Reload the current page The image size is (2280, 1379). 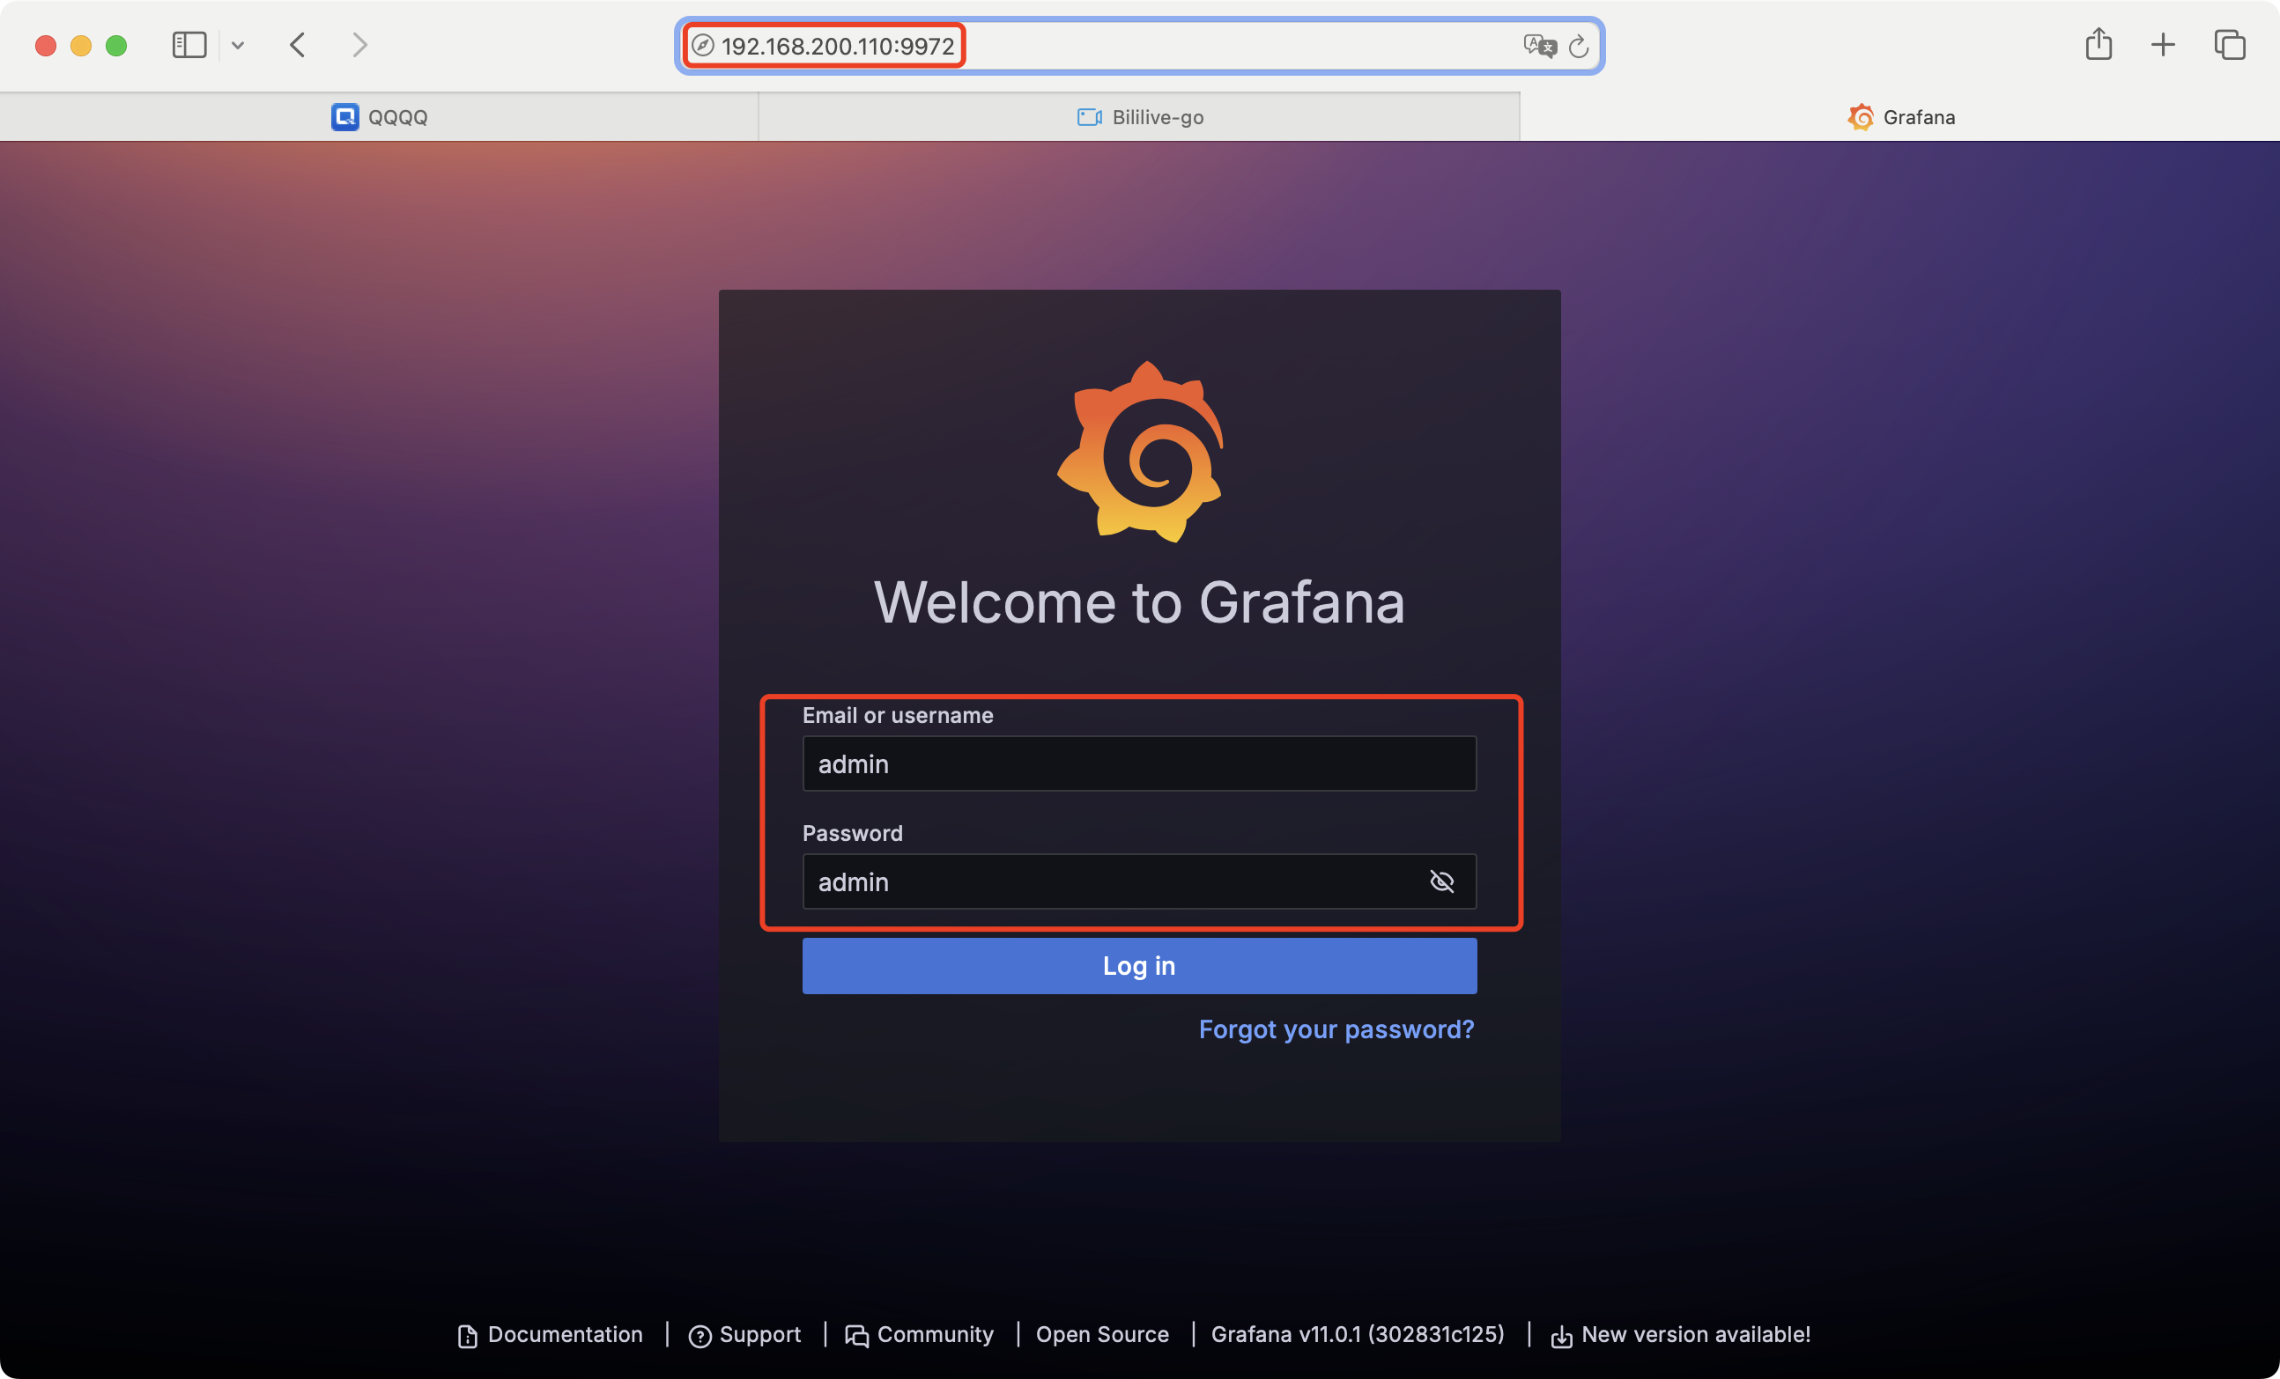tap(1579, 45)
